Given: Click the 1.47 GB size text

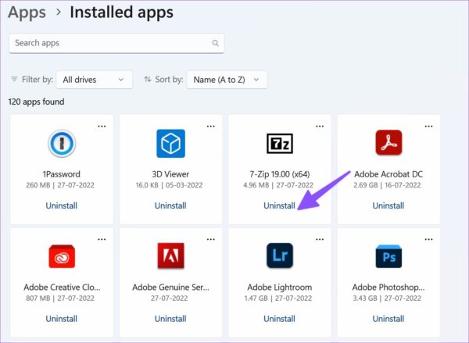Looking at the screenshot, I should tap(256, 298).
